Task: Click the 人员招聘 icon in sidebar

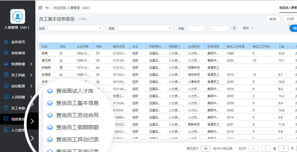Action: (6, 97)
